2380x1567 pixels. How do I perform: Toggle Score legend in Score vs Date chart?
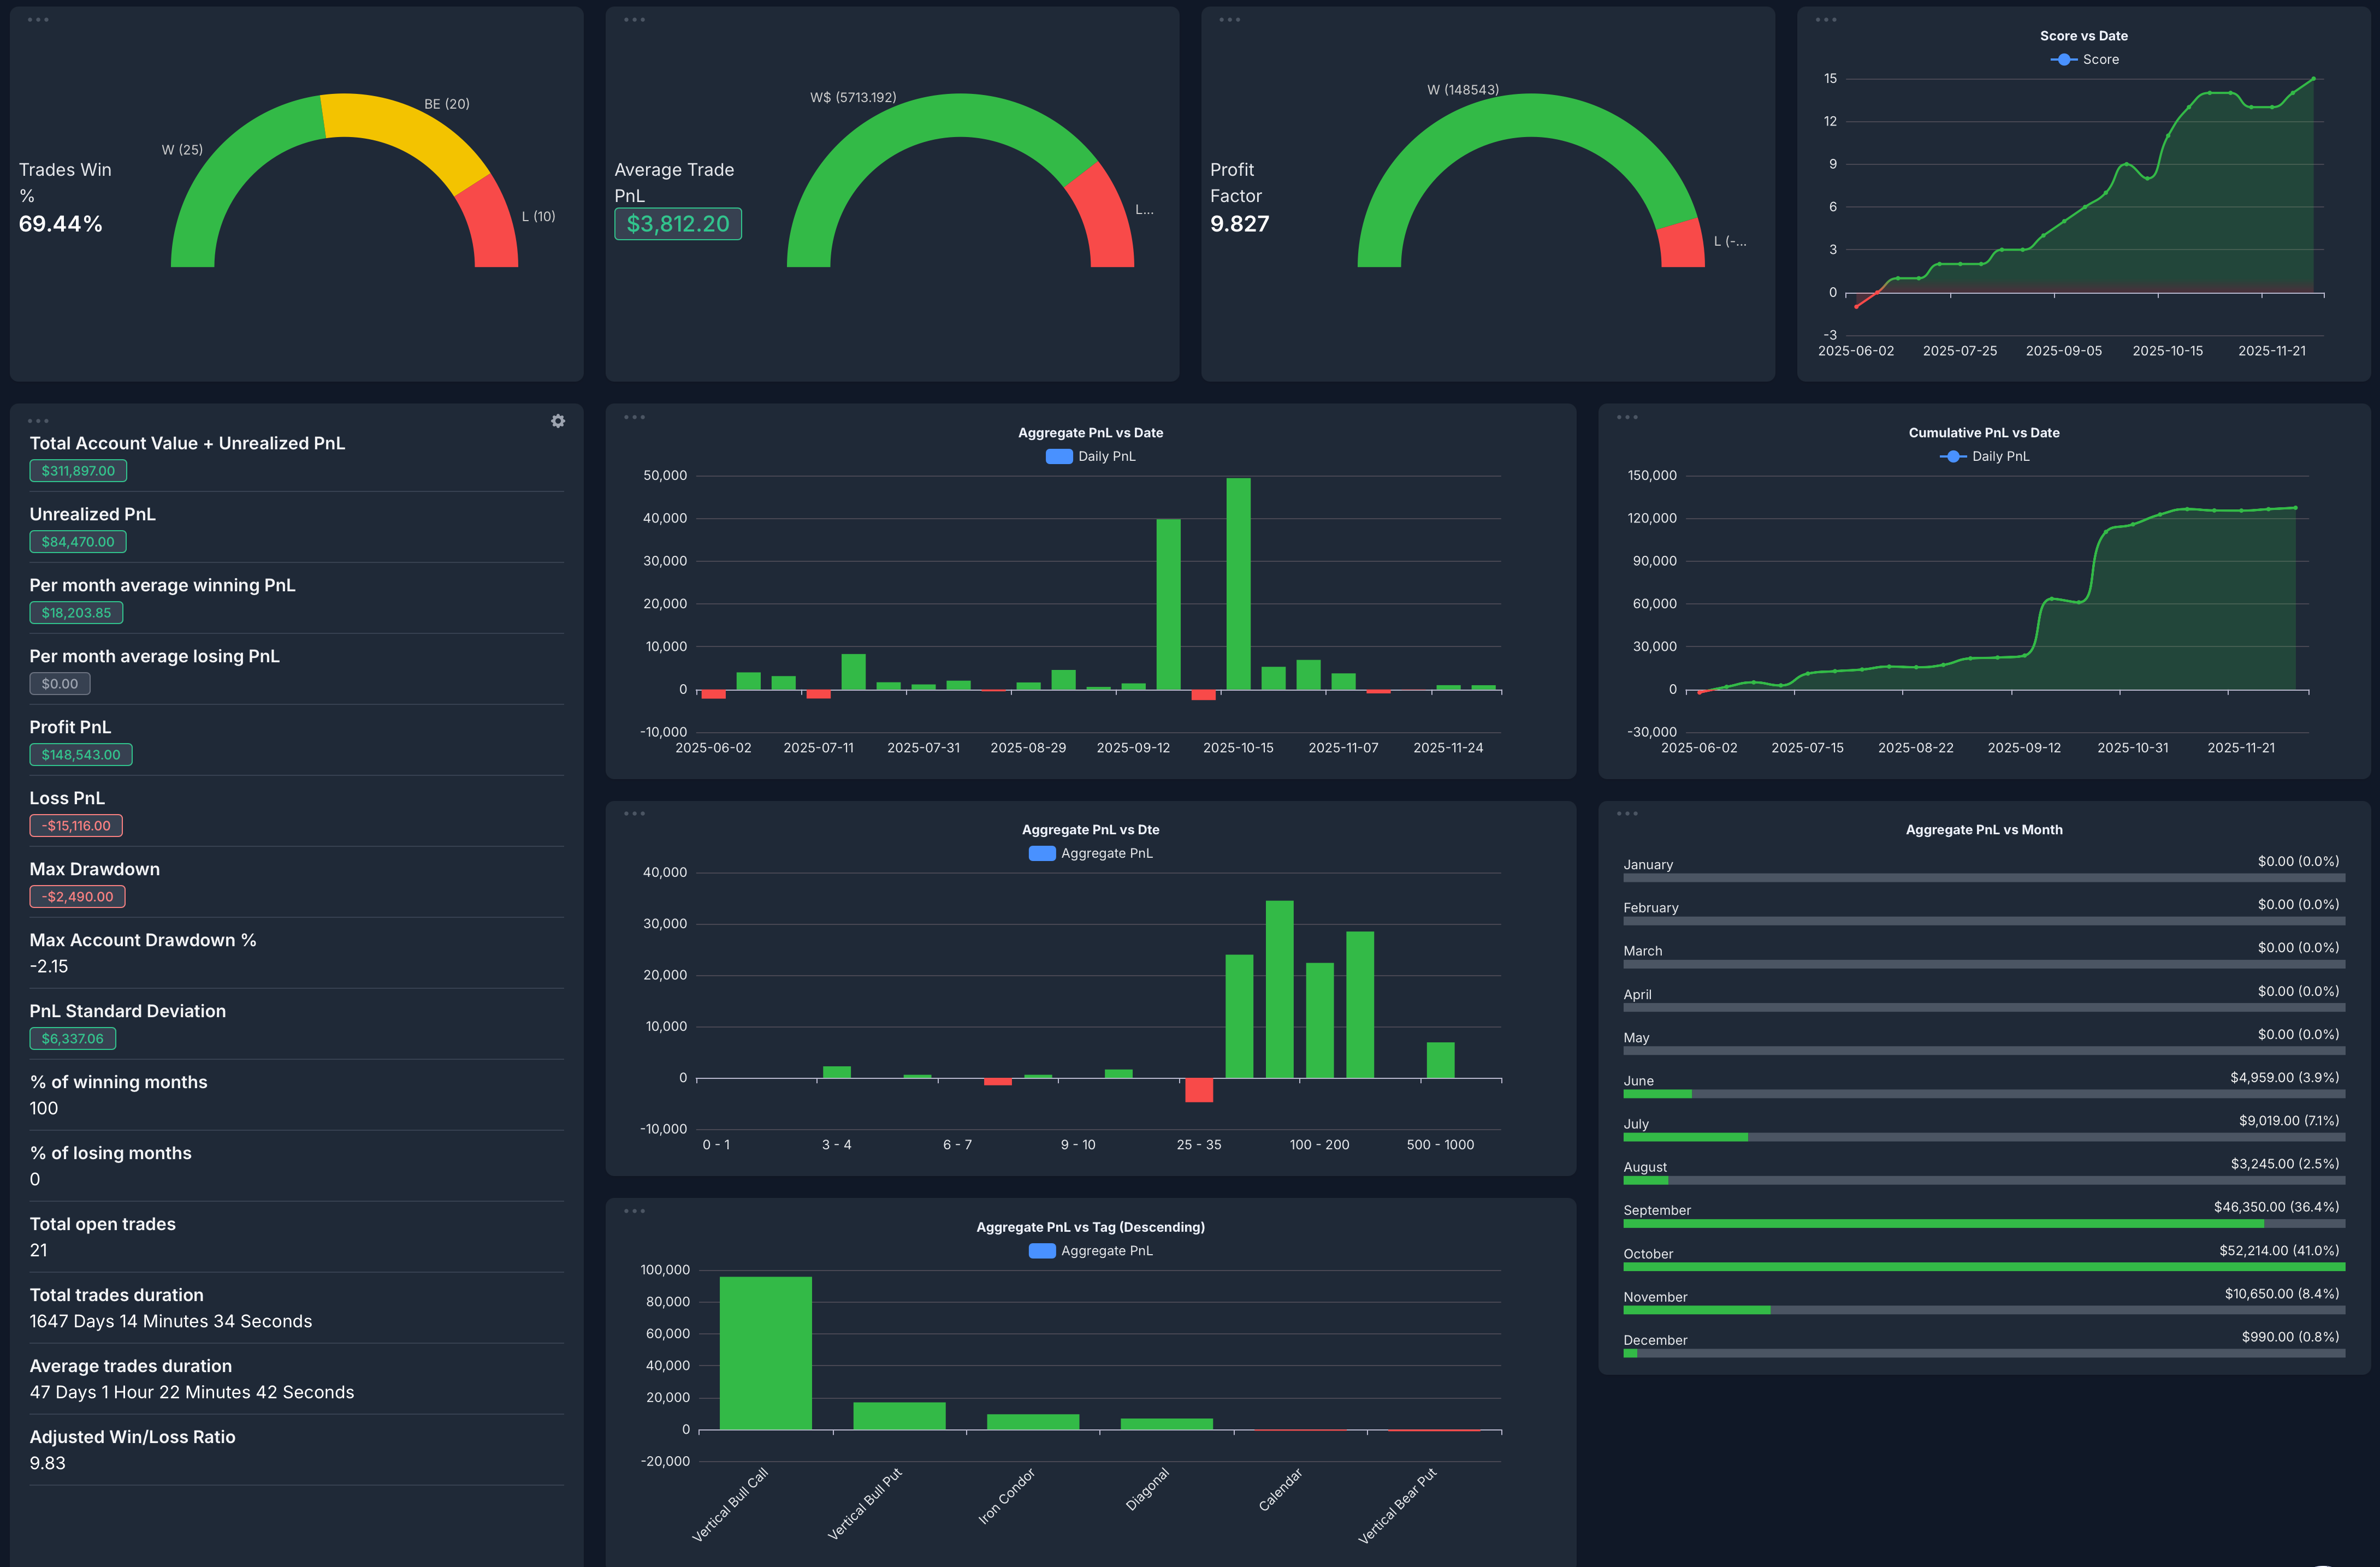click(x=2084, y=60)
